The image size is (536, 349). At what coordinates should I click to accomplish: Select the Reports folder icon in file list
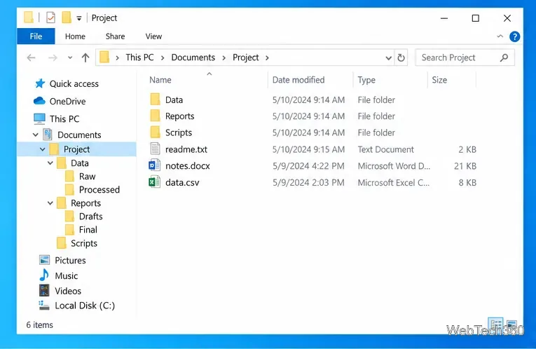[x=155, y=116]
